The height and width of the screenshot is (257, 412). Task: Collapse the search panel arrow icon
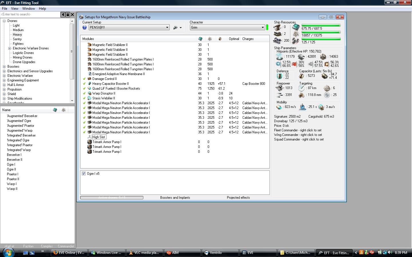[63, 15]
